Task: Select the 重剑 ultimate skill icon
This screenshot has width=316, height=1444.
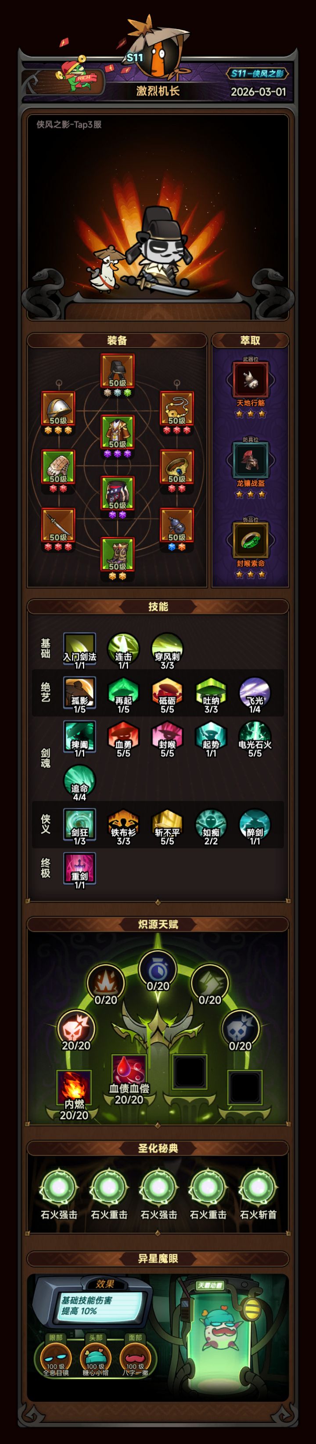Action: [79, 869]
